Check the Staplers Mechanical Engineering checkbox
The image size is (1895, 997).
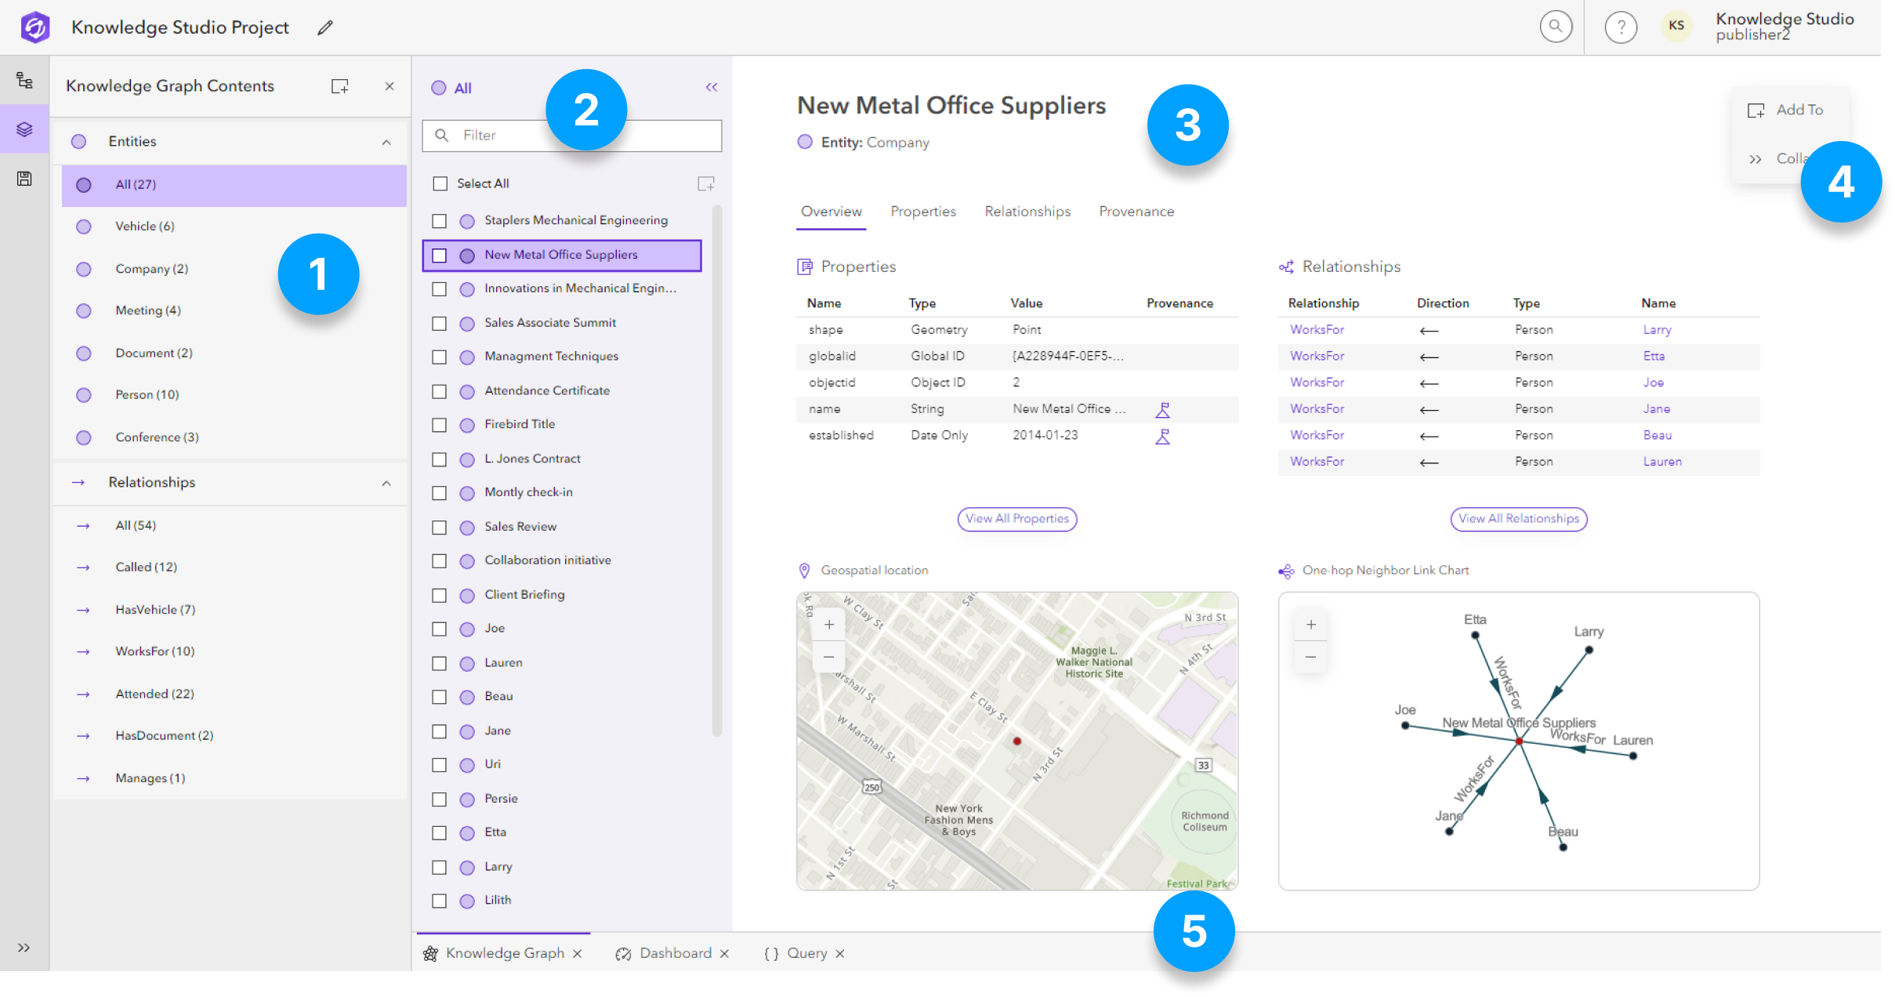coord(440,219)
